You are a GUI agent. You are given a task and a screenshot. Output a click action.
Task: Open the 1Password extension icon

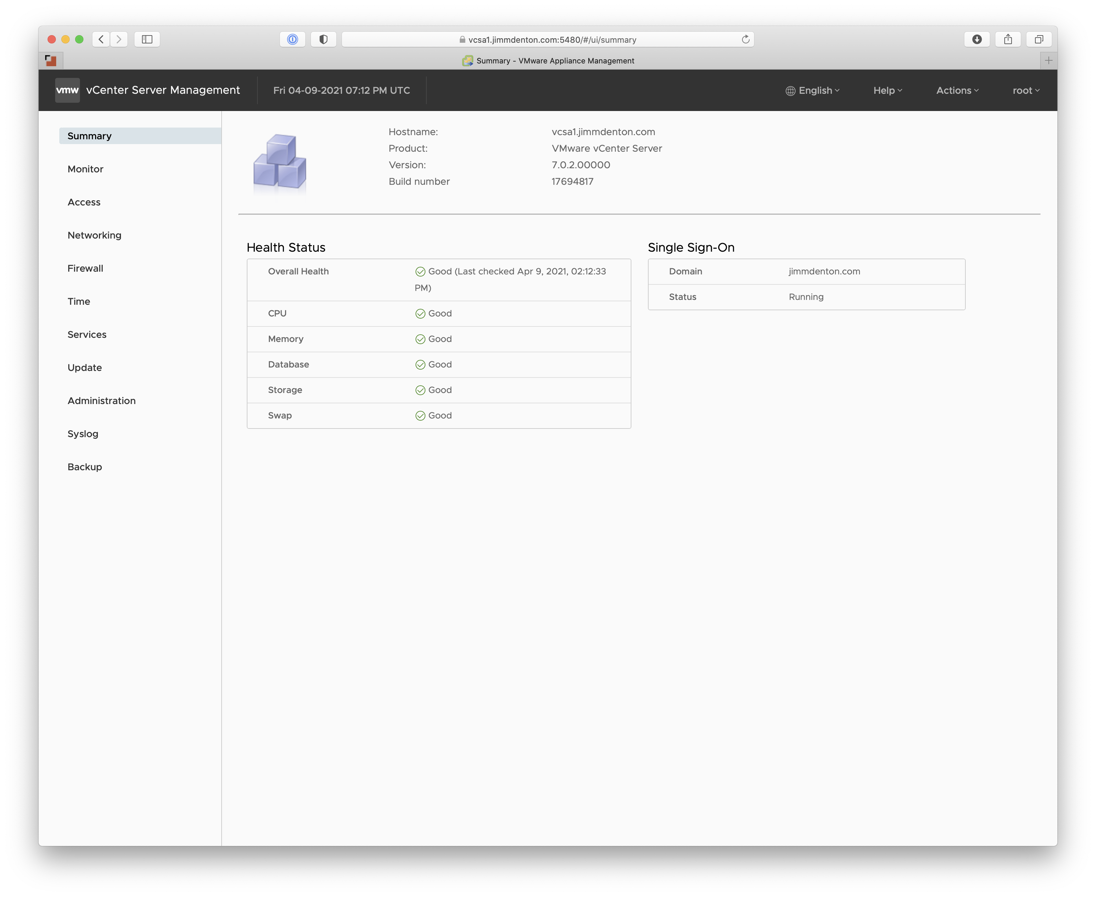click(292, 39)
